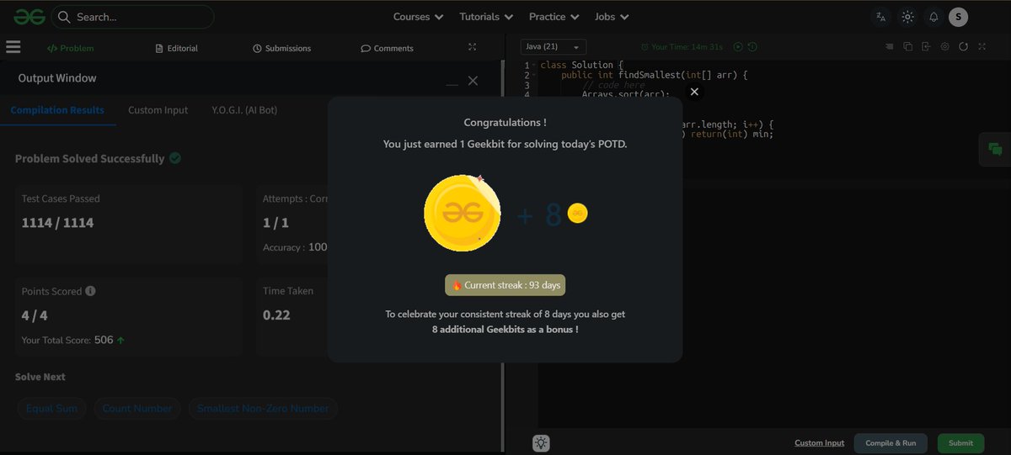Click code line 1 class Solution

tap(582, 65)
